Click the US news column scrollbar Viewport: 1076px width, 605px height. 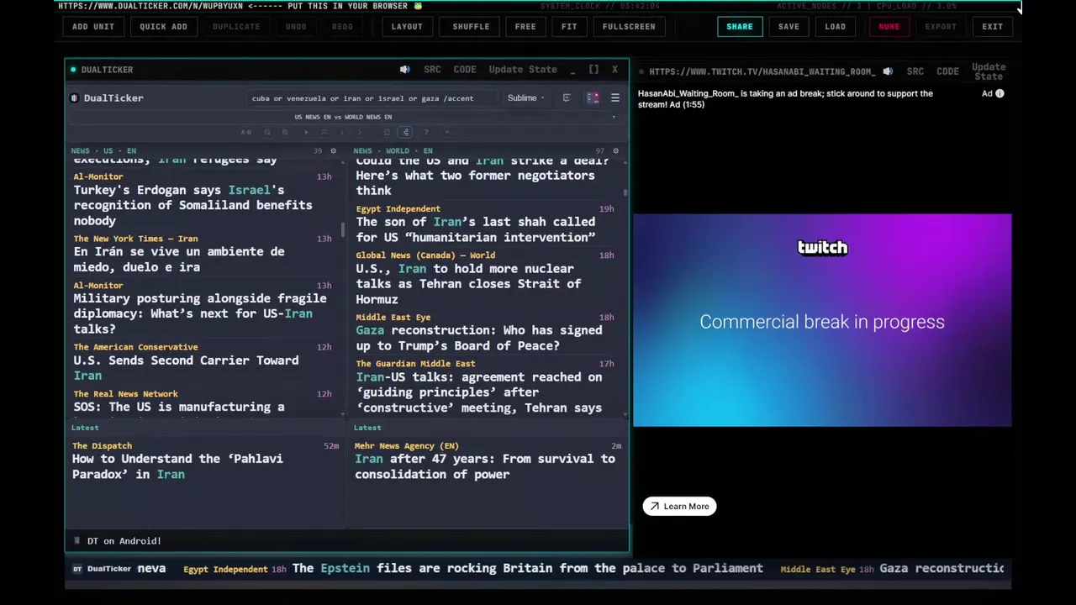pyautogui.click(x=343, y=229)
